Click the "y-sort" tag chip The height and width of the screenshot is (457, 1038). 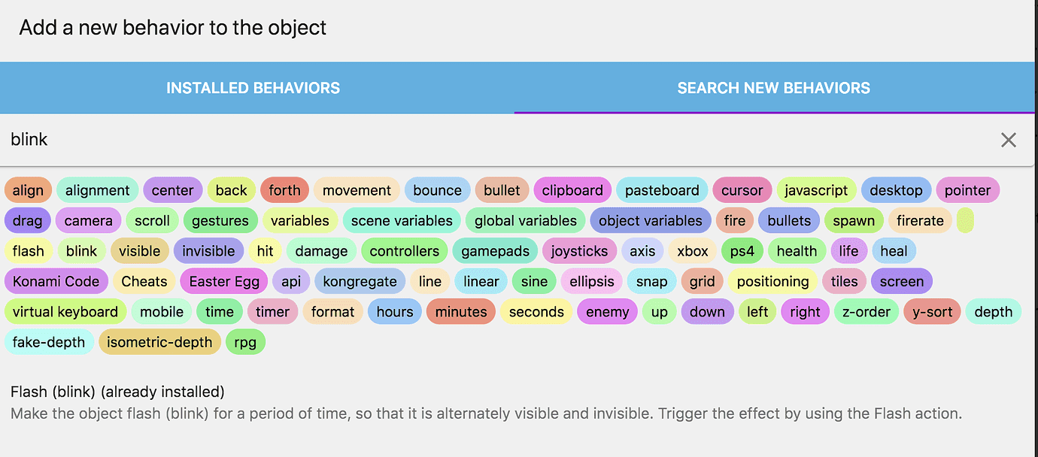[933, 312]
